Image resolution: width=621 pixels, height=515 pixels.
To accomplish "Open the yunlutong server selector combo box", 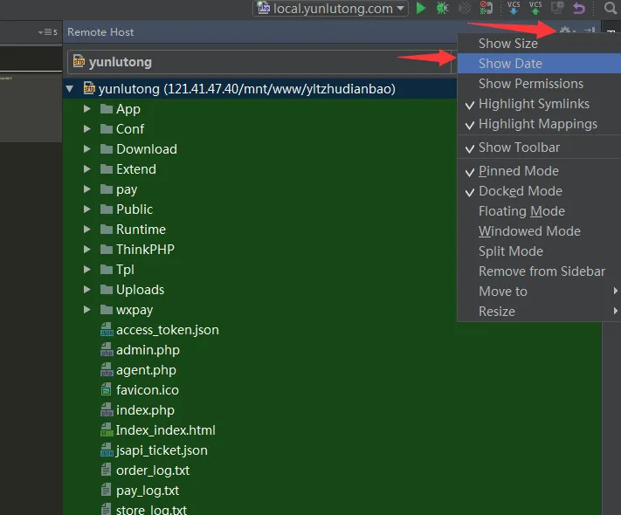I will point(261,62).
